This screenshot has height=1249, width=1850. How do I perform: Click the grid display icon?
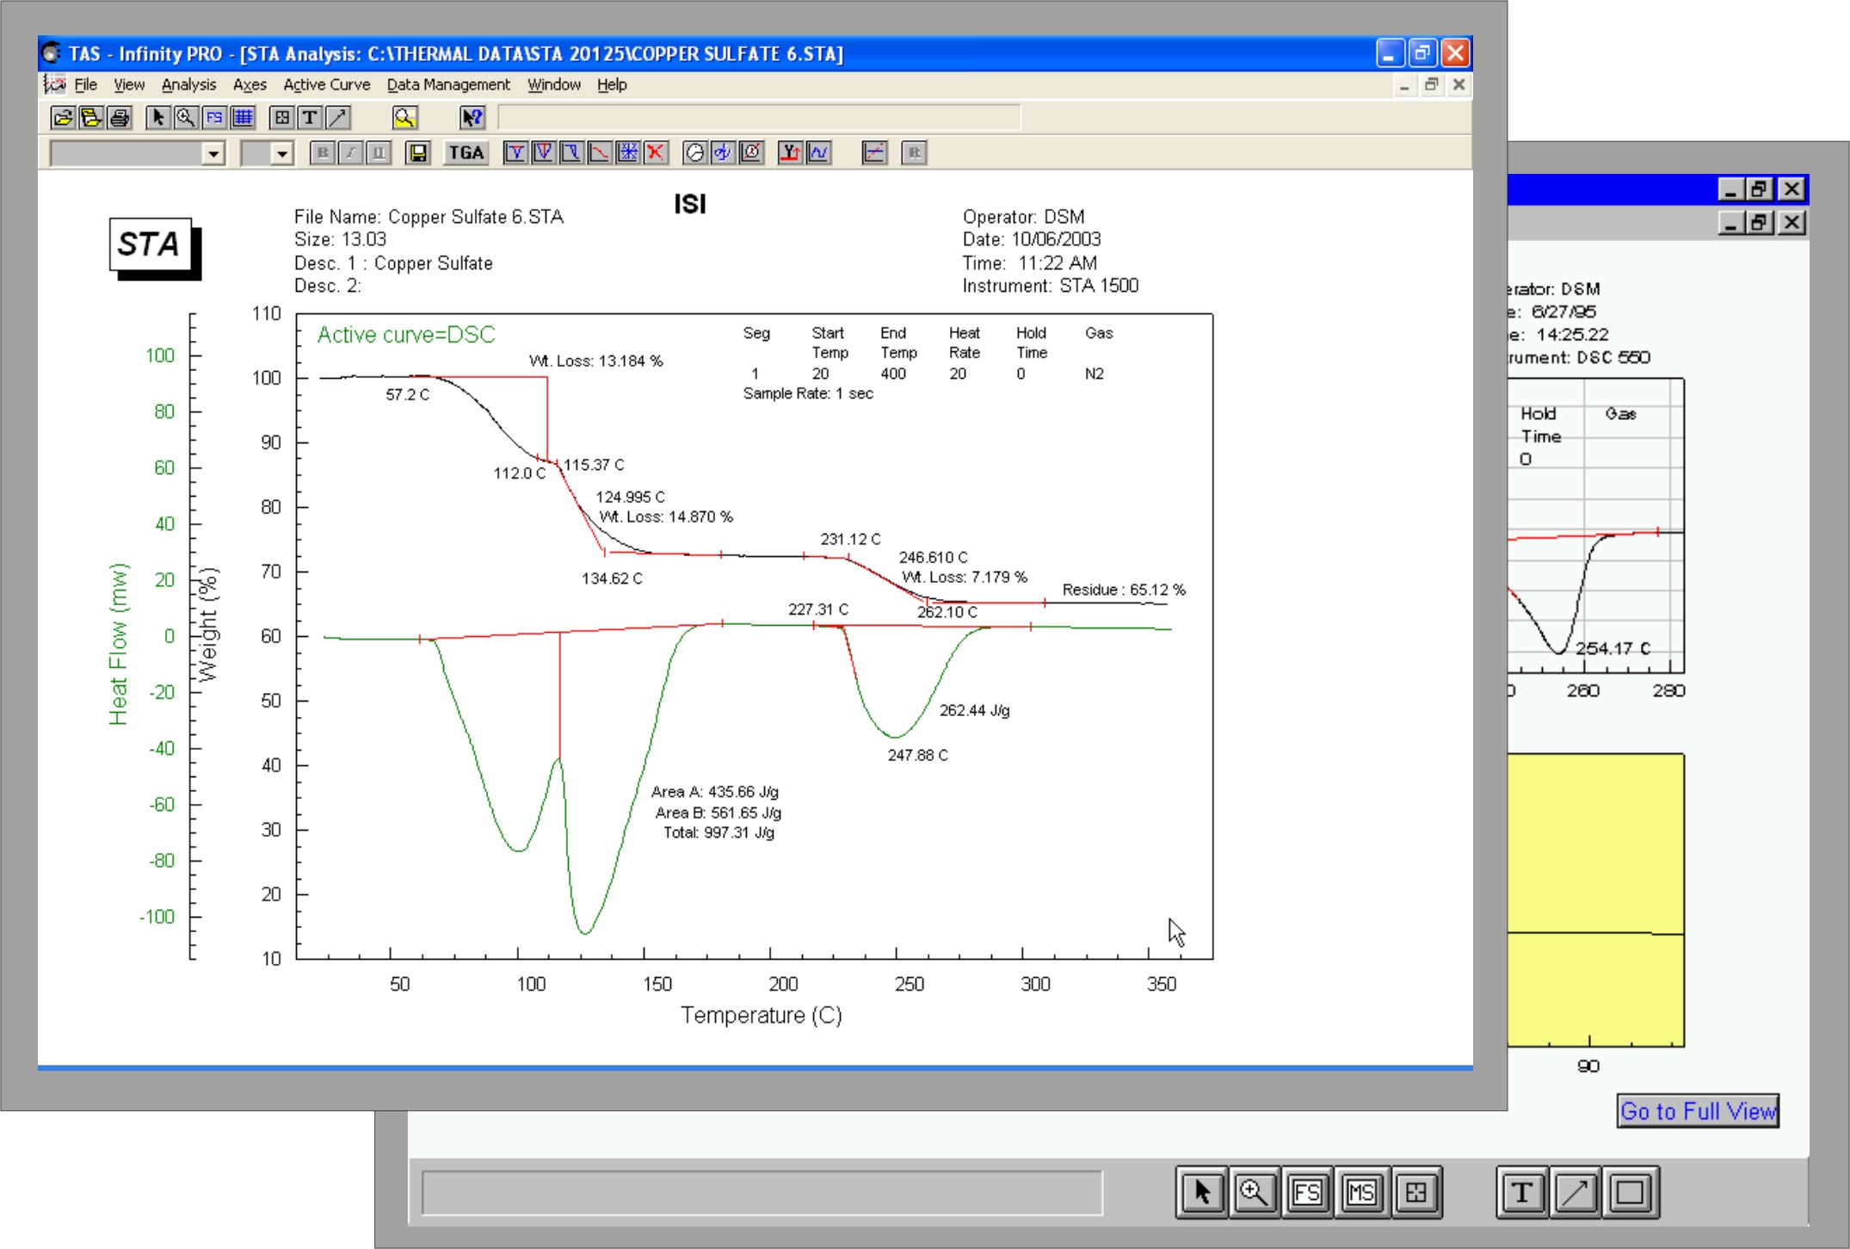pyautogui.click(x=244, y=117)
